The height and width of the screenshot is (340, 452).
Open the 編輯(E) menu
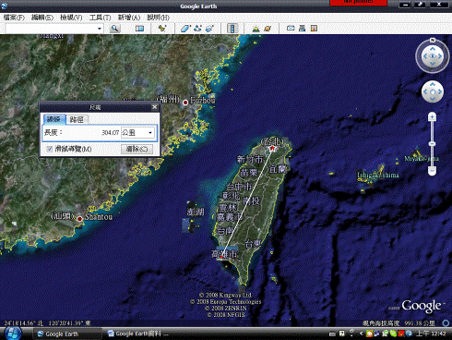42,18
